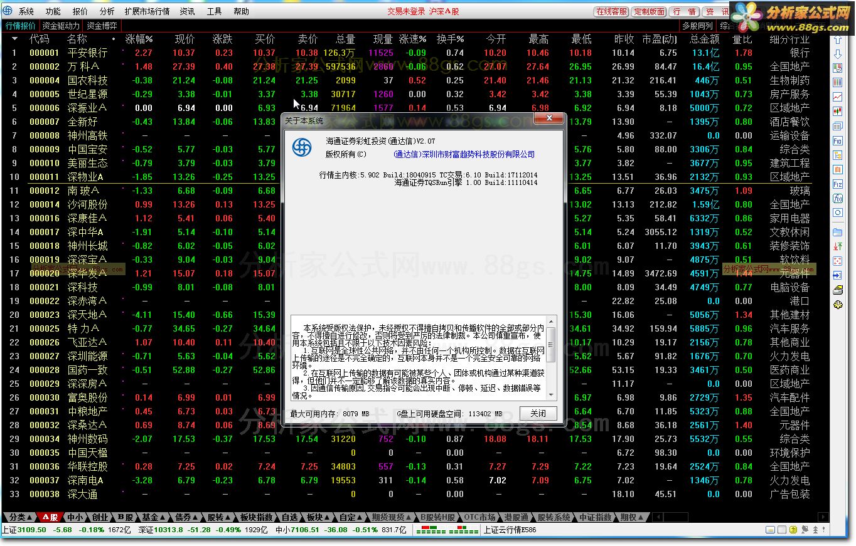Open the 功能 menu

pos(53,11)
